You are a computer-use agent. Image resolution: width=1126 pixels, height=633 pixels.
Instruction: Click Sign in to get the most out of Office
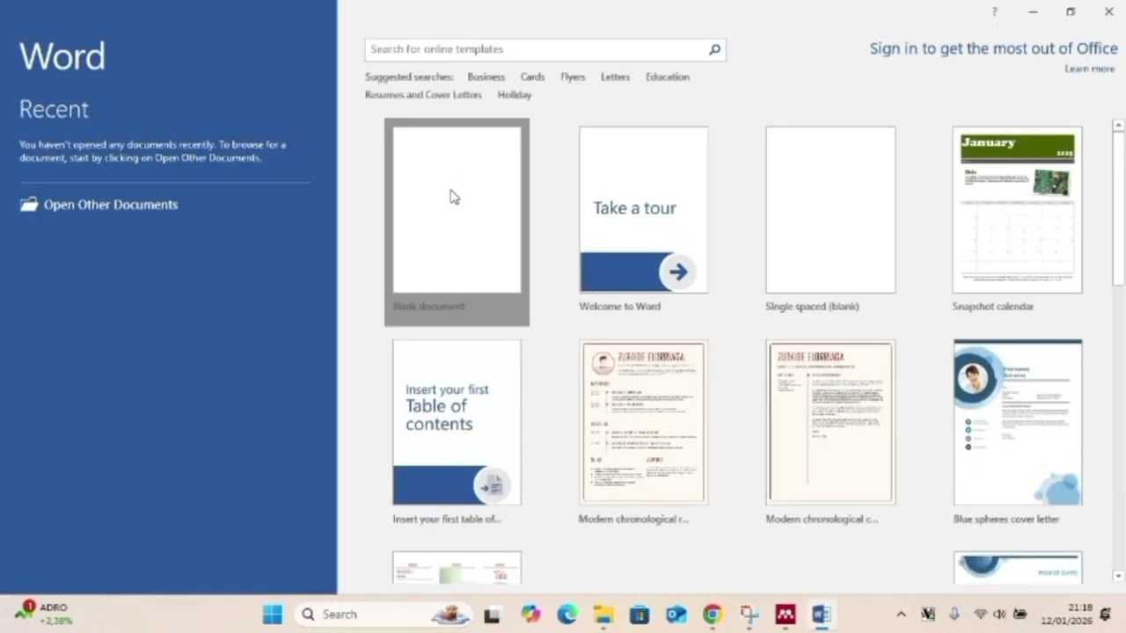click(993, 48)
